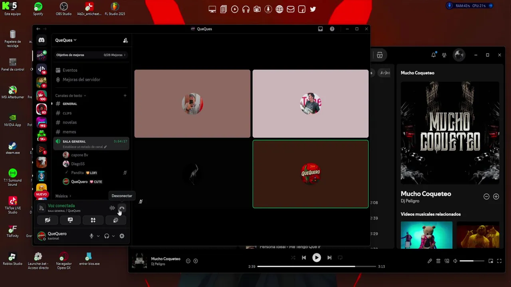Viewport: 511px width, 287px height.
Task: Open OBS Studio desktop shortcut
Action: click(64, 9)
